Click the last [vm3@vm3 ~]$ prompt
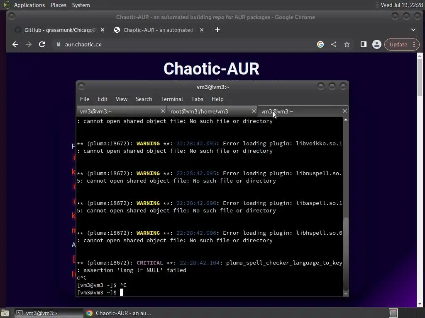Screen dimensions: 425x318 97,293
